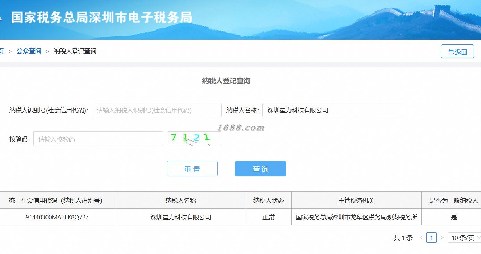This screenshot has width=481, height=254.
Task: Select the 主管税务机关 column header
Action: point(356,200)
